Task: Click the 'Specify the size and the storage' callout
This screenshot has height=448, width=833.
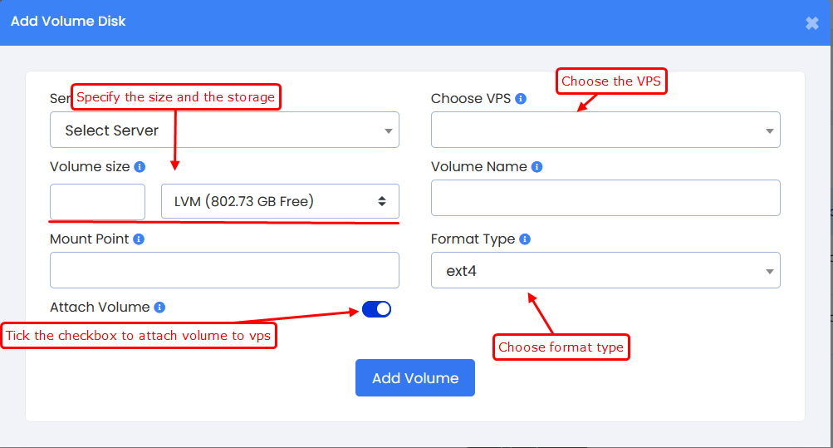Action: tap(175, 97)
